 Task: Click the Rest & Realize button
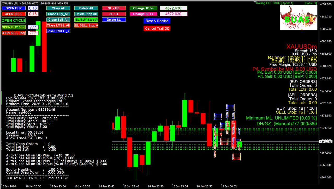coord(157,21)
